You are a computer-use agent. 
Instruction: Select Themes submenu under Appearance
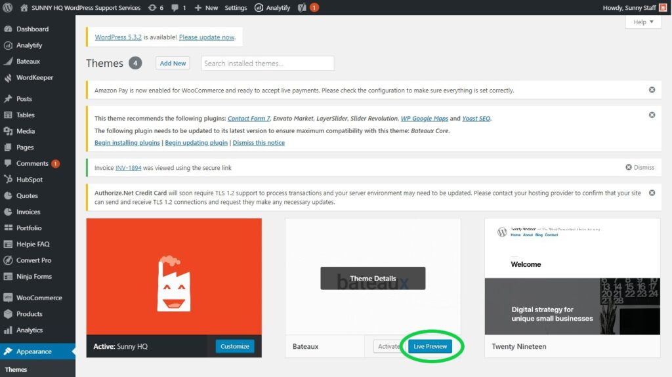16,369
